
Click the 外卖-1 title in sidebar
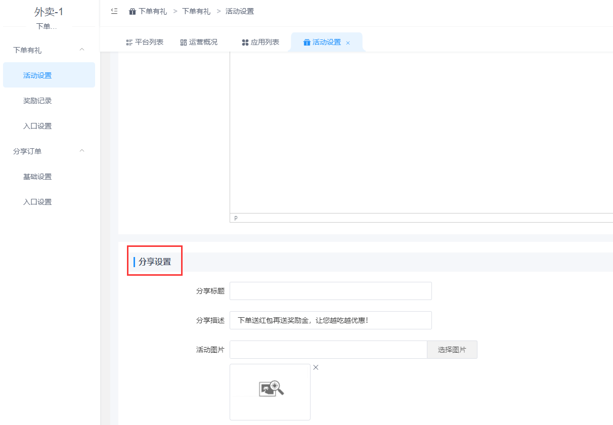[x=49, y=12]
